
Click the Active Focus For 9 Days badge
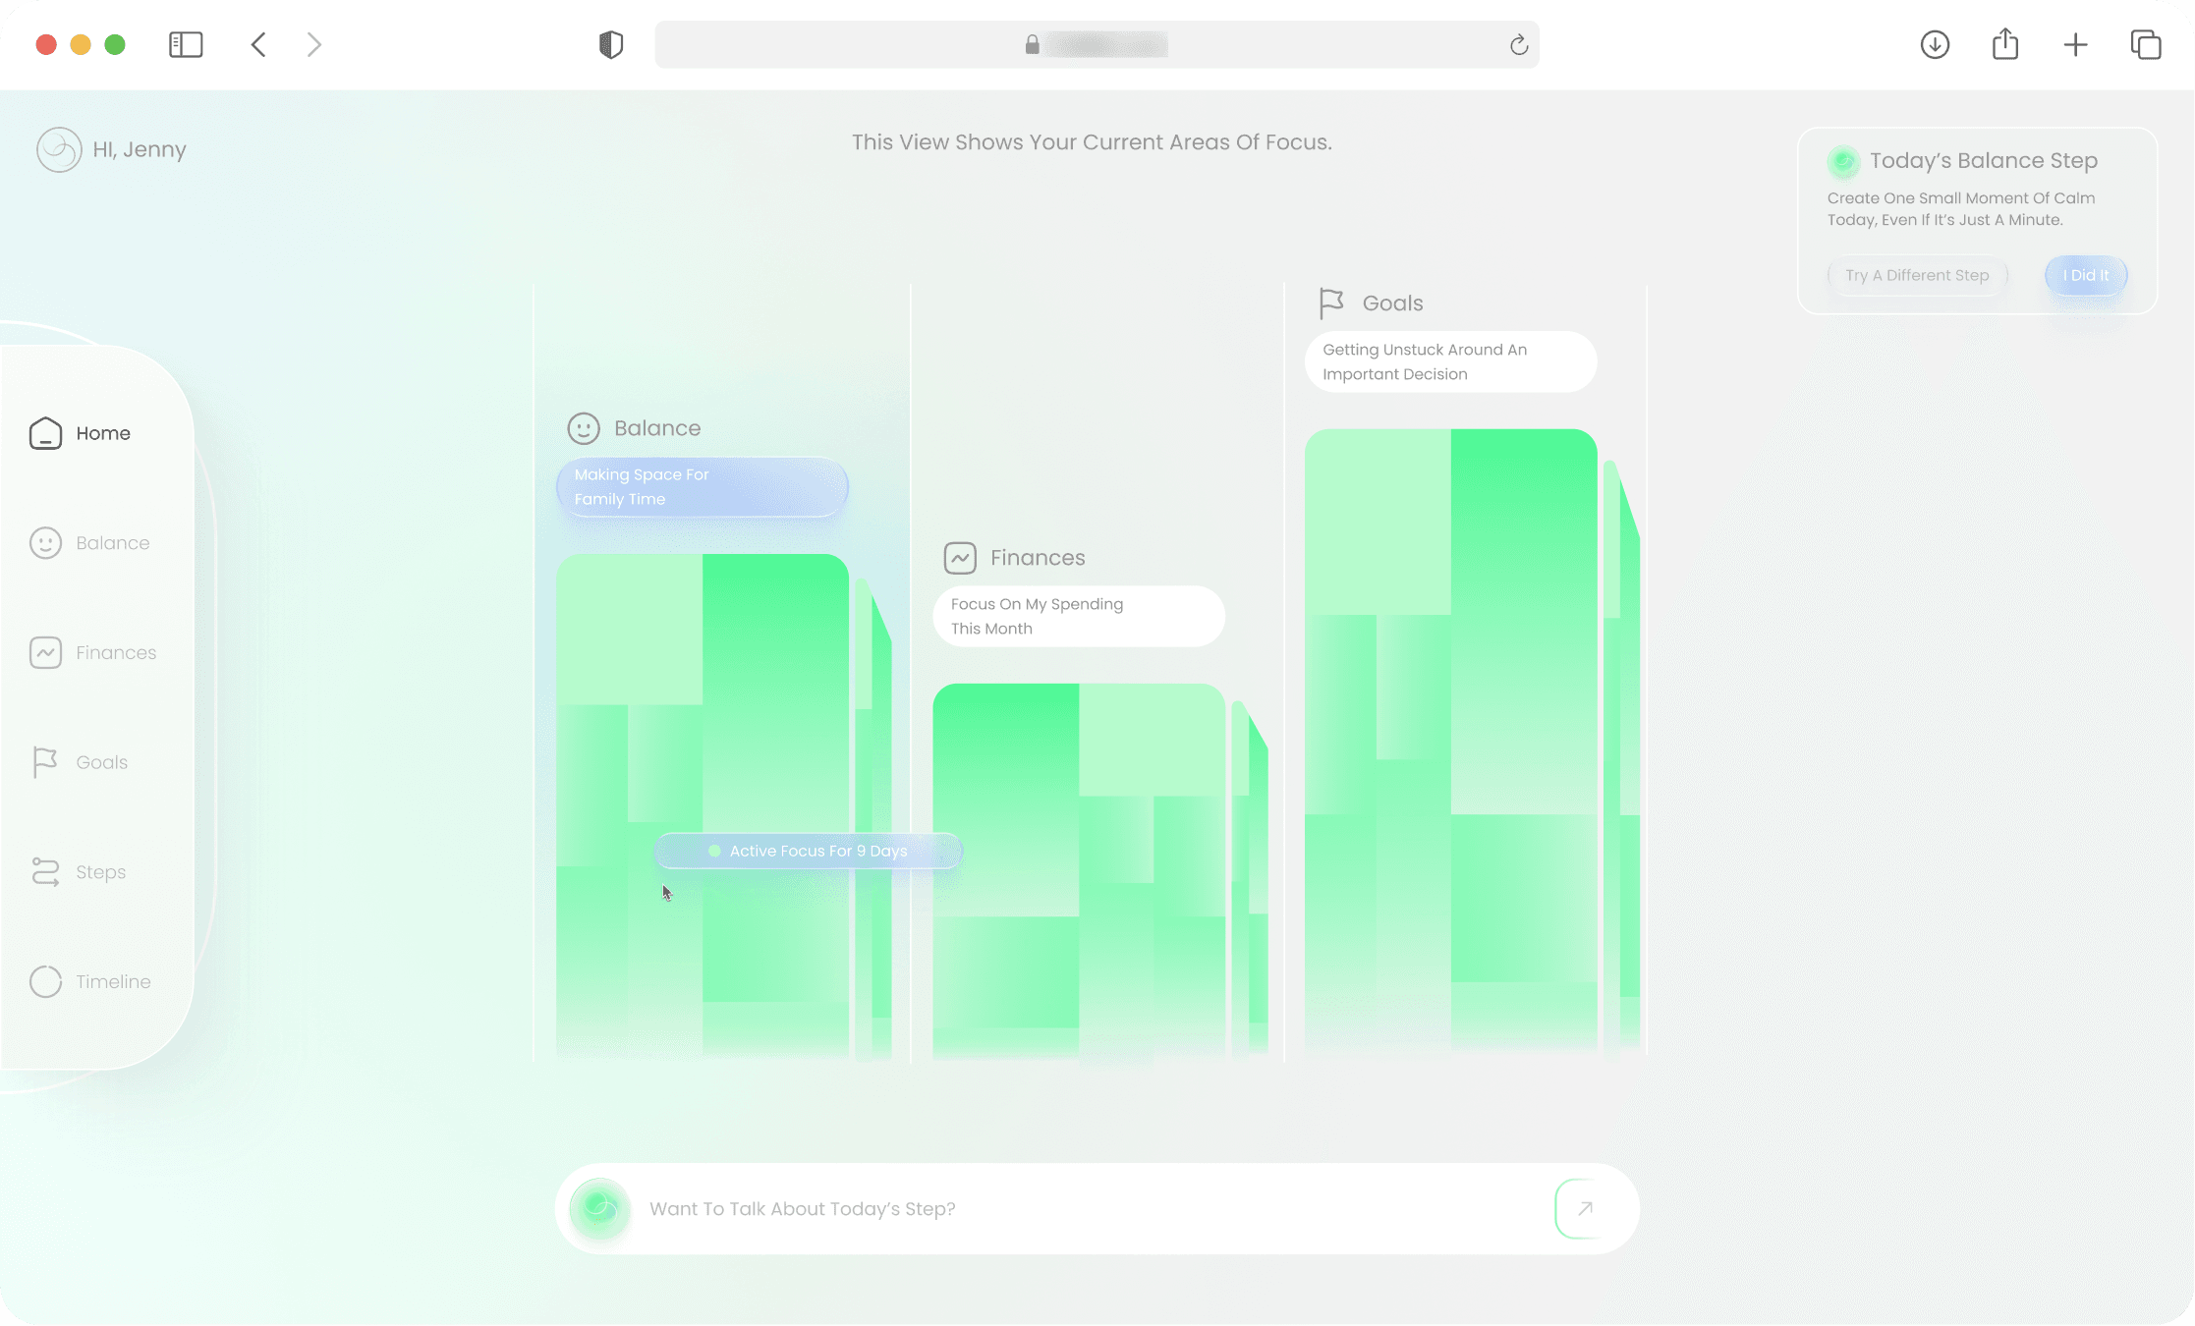coord(808,852)
